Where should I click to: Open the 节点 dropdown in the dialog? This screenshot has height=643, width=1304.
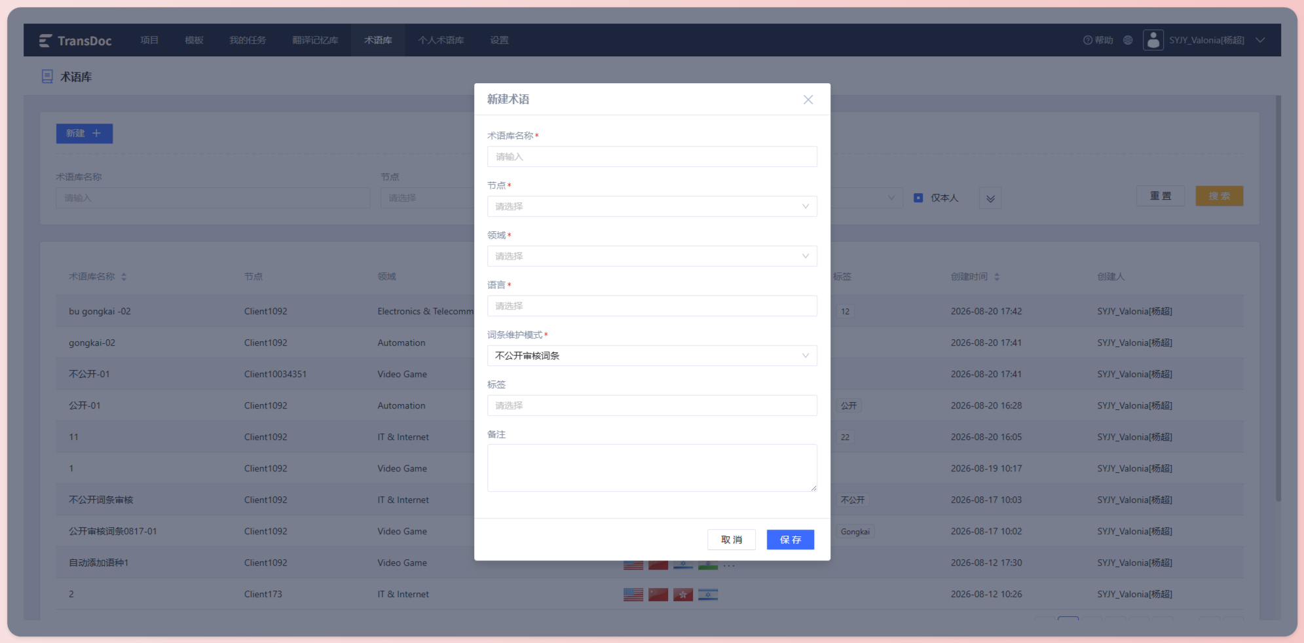click(x=652, y=206)
